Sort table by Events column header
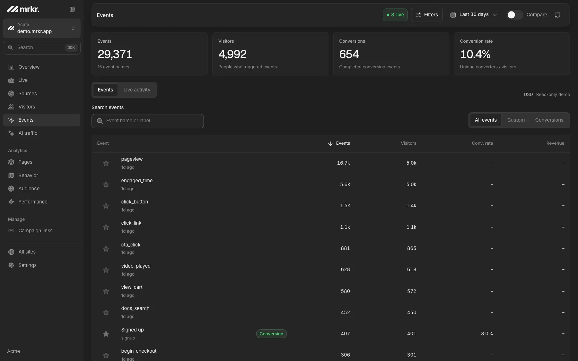Image resolution: width=578 pixels, height=361 pixels. click(x=339, y=143)
